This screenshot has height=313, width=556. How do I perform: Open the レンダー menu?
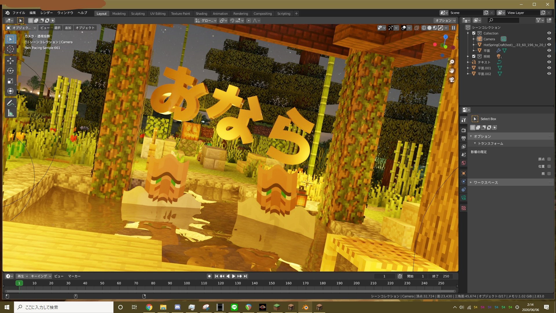point(47,13)
